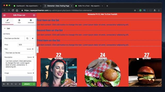This screenshot has height=92, width=165.
Task: Switch to the Content tab
Action: 7,21
